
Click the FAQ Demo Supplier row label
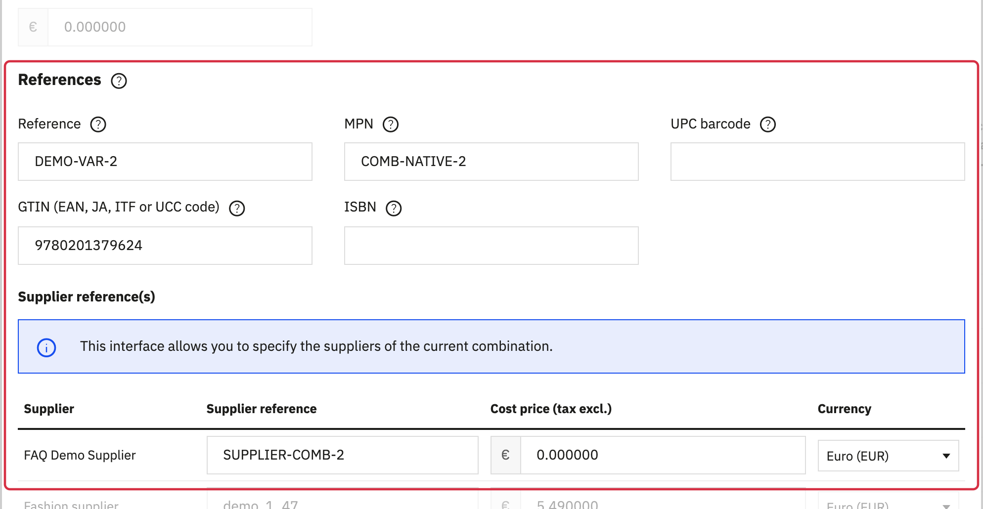coord(80,455)
